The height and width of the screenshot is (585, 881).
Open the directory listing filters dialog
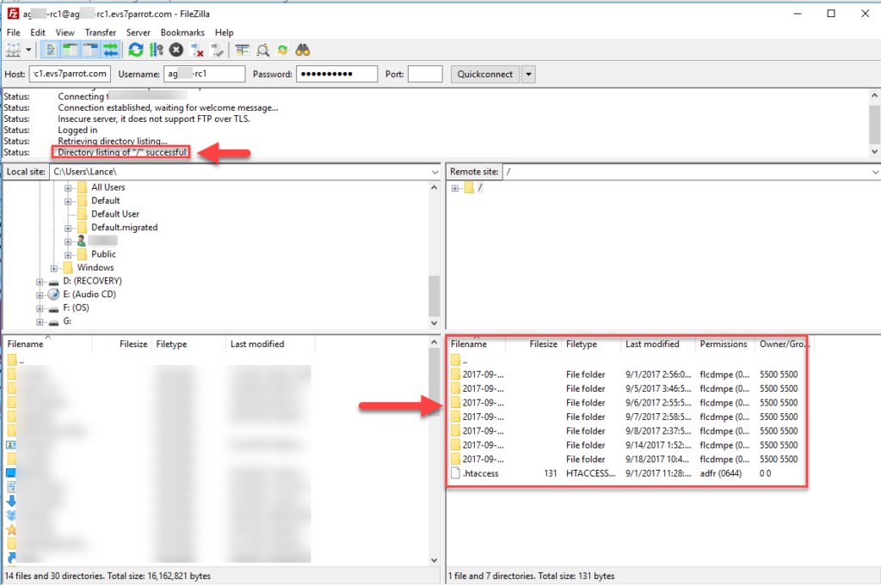(242, 51)
